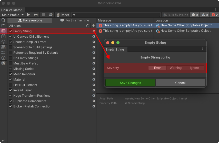Collapse the sidebar with arrow icon
The height and width of the screenshot is (143, 219).
click(x=4, y=140)
